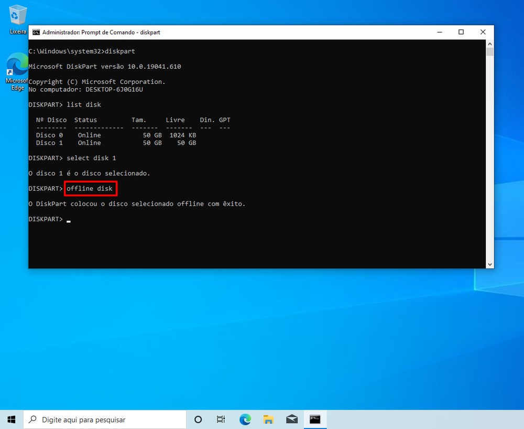Open the Lixeira (Recycle Bin)
The width and height of the screenshot is (524, 429).
[x=17, y=16]
